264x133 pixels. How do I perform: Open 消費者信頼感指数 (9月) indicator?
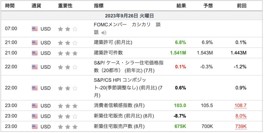point(119,106)
